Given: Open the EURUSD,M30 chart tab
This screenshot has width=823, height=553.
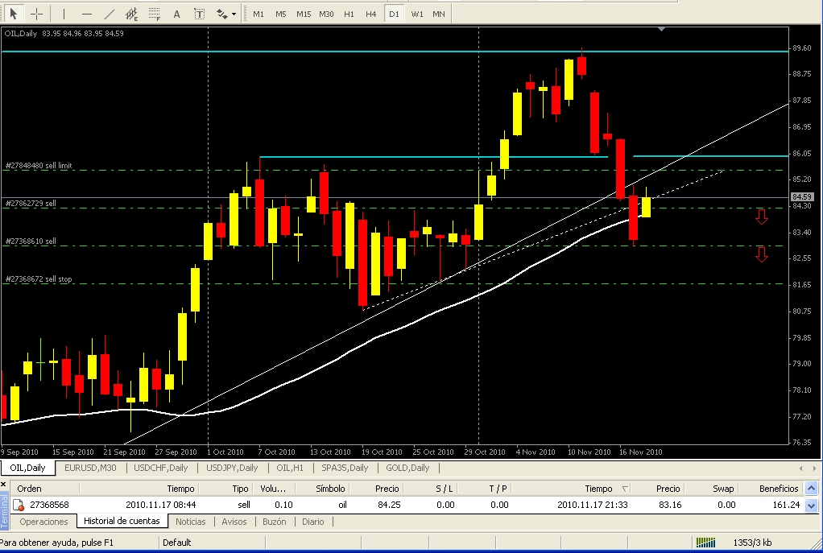Looking at the screenshot, I should point(90,468).
